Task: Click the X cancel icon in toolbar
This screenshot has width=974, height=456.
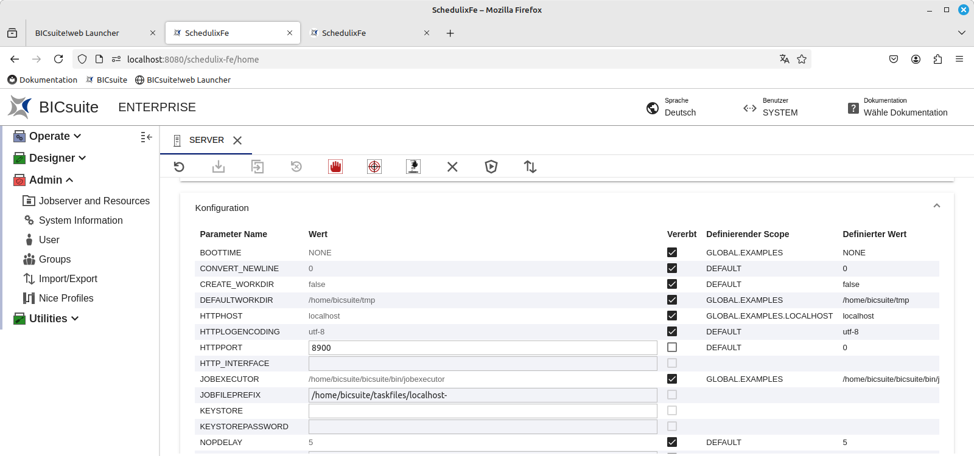Action: pos(452,167)
